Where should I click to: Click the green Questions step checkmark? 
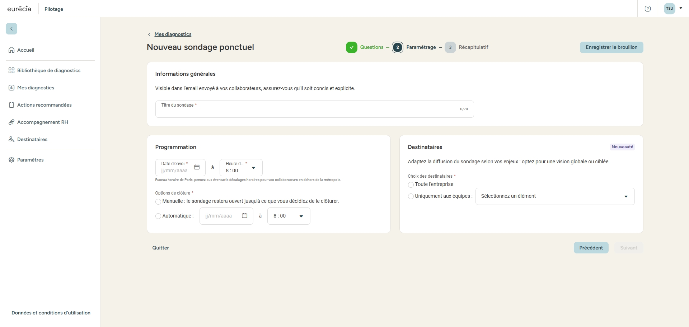pyautogui.click(x=351, y=47)
